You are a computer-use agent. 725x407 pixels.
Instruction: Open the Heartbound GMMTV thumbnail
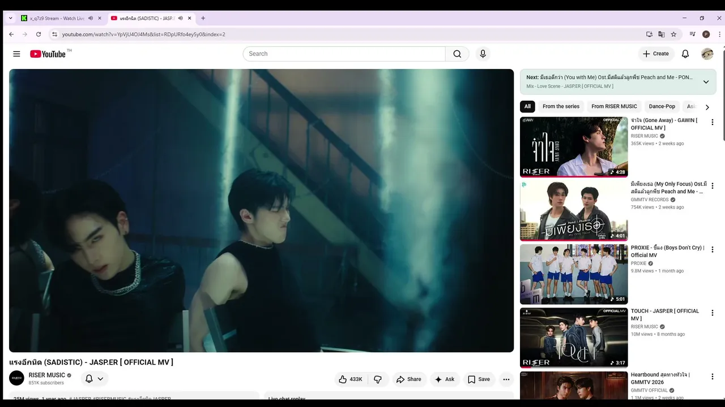click(x=574, y=386)
